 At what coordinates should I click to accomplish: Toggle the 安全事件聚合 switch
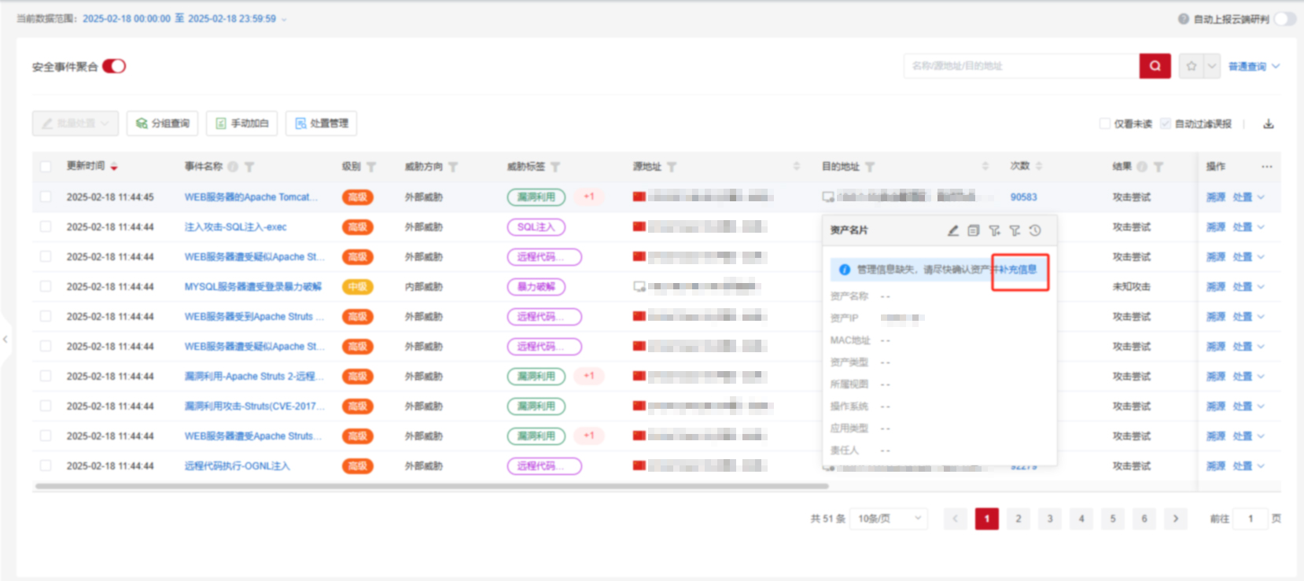[x=114, y=66]
